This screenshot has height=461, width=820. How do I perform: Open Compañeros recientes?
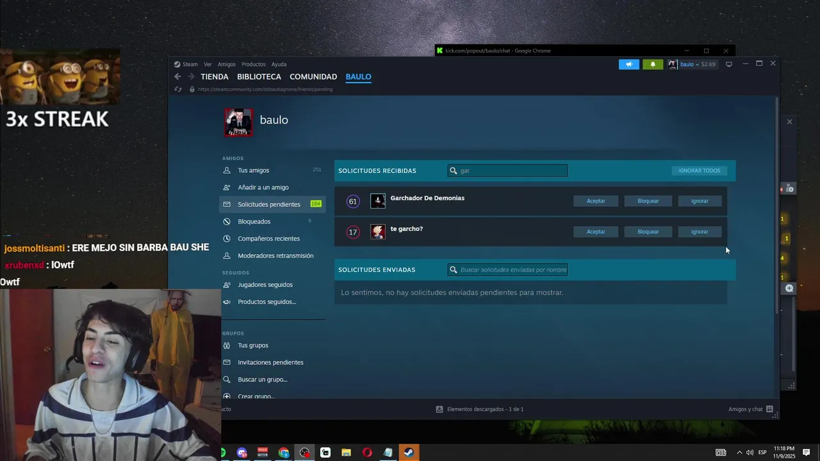(x=268, y=239)
